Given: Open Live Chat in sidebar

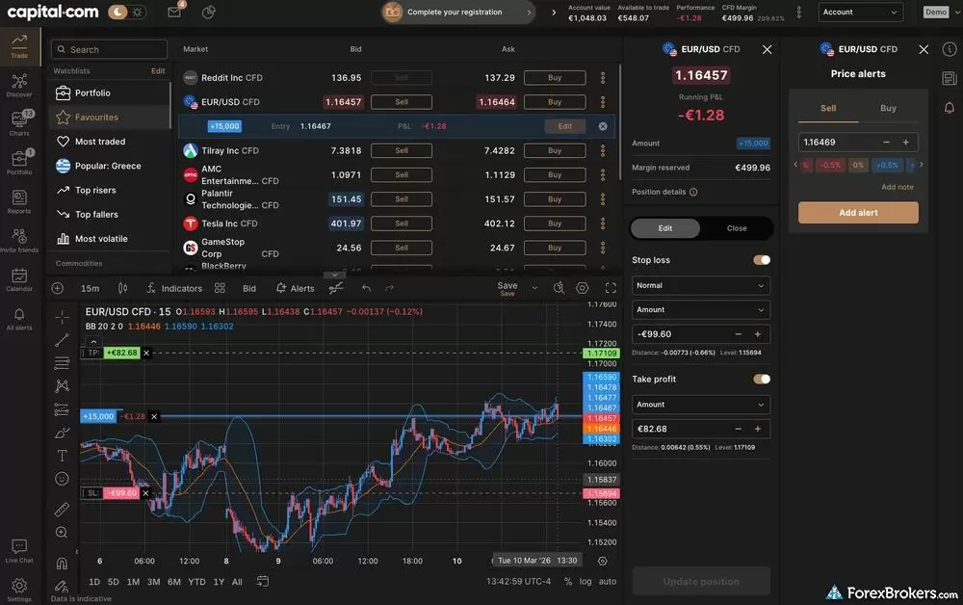Looking at the screenshot, I should click(x=19, y=551).
